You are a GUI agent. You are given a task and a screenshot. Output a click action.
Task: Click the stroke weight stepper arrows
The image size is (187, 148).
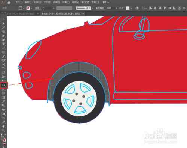pyautogui.click(x=43, y=8)
